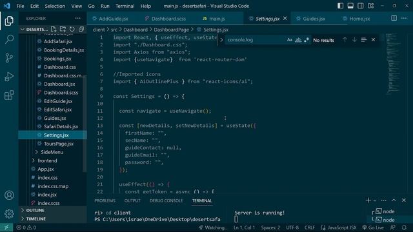Refresh the explorer file tree
Image resolution: width=413 pixels, height=232 pixels.
[x=72, y=29]
